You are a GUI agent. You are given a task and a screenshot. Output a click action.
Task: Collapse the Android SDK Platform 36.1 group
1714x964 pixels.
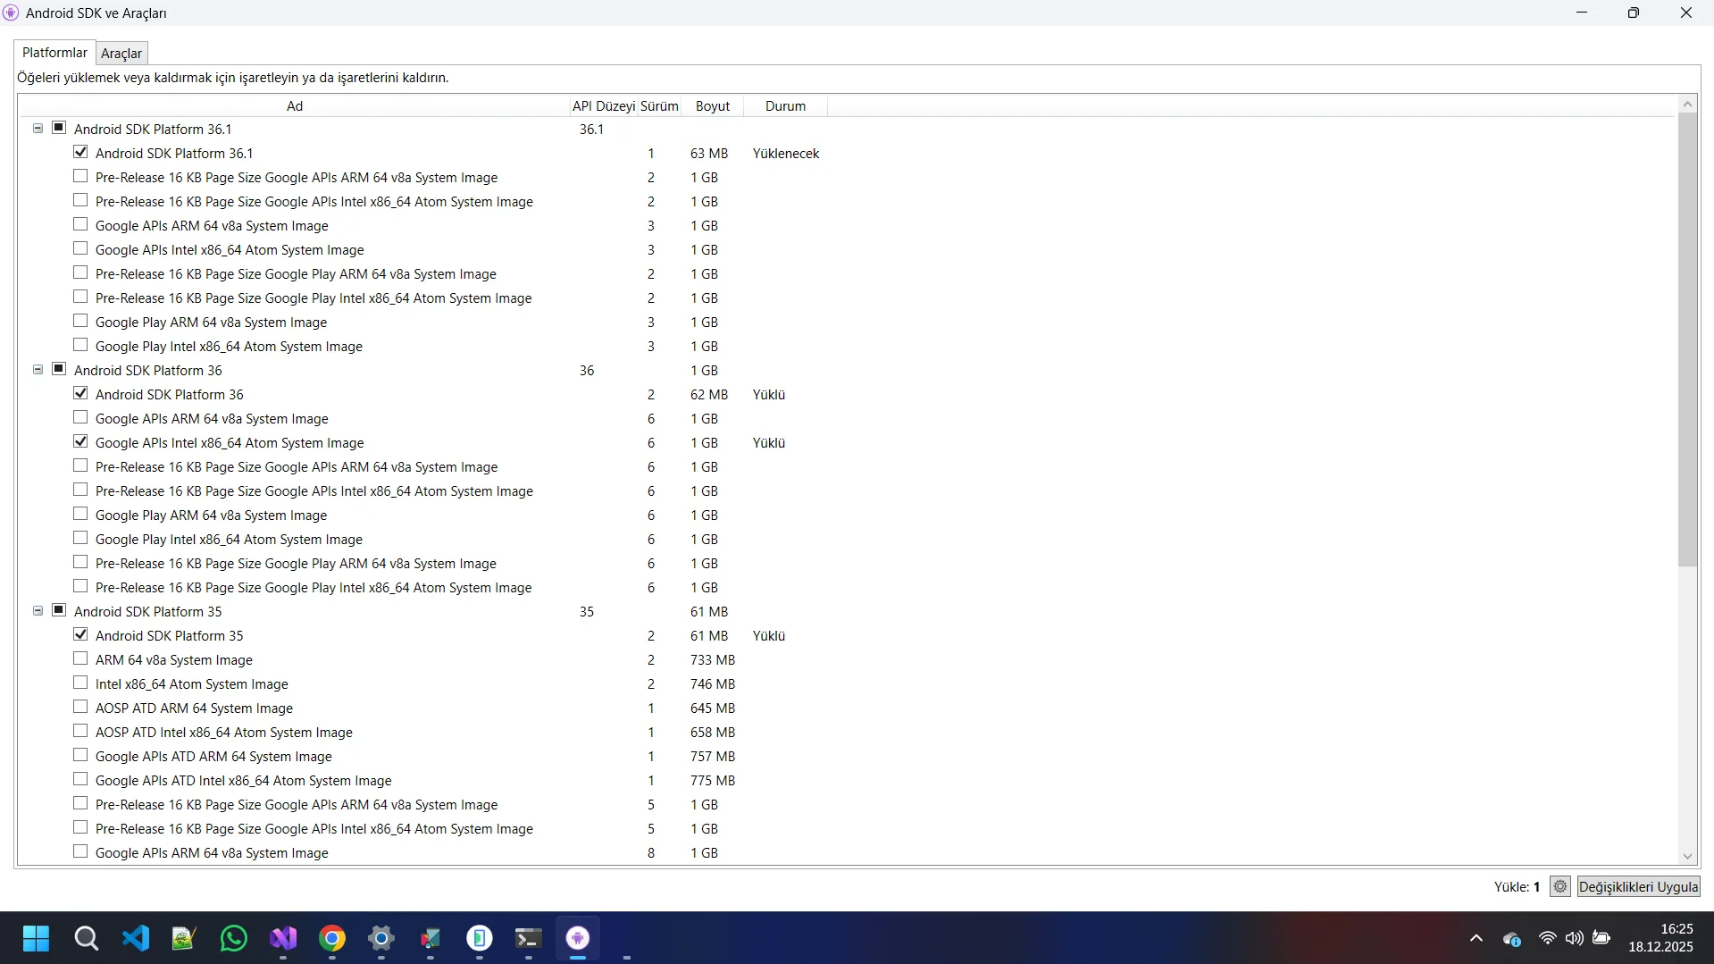pos(38,129)
